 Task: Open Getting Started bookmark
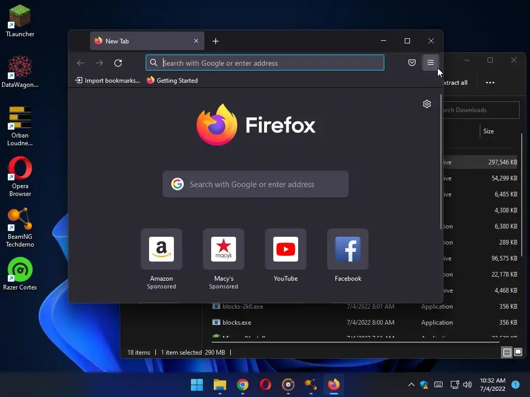point(172,80)
